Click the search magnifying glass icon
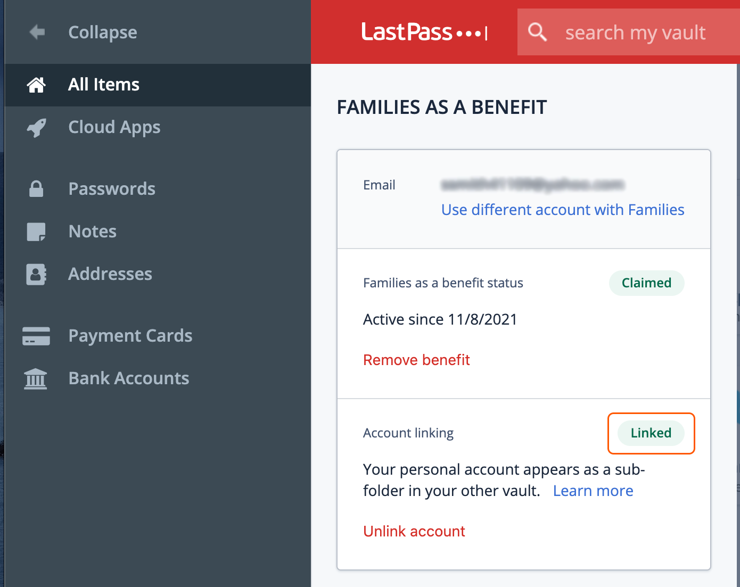The height and width of the screenshot is (587, 740). (537, 32)
